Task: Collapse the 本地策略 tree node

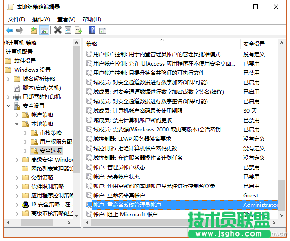Action: 17,124
